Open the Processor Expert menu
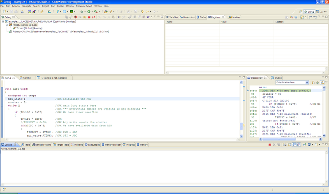Screen dimensions: 329x194 [84, 6]
